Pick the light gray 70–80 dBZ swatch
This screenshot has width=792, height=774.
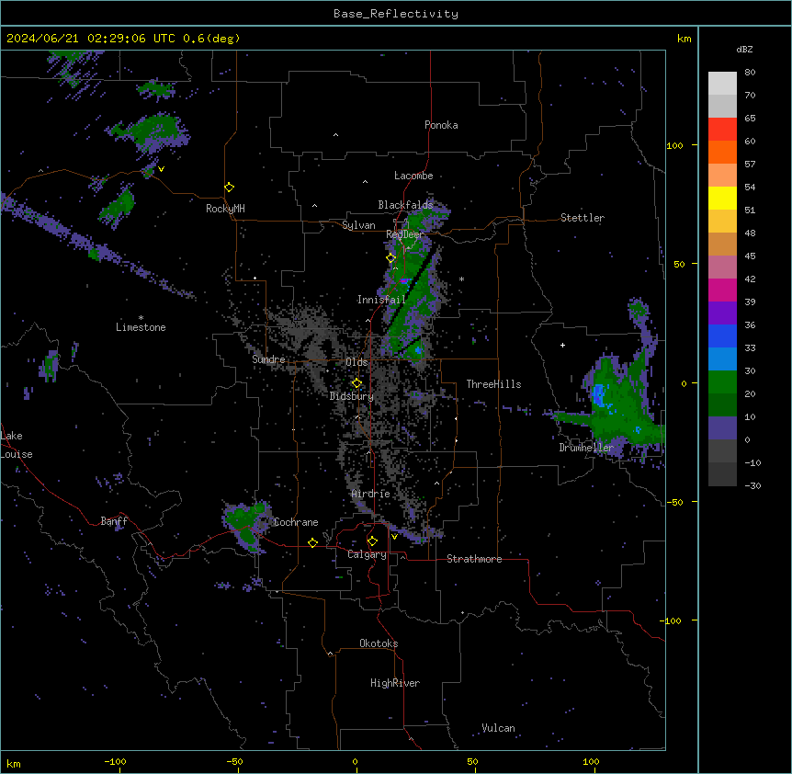(722, 84)
